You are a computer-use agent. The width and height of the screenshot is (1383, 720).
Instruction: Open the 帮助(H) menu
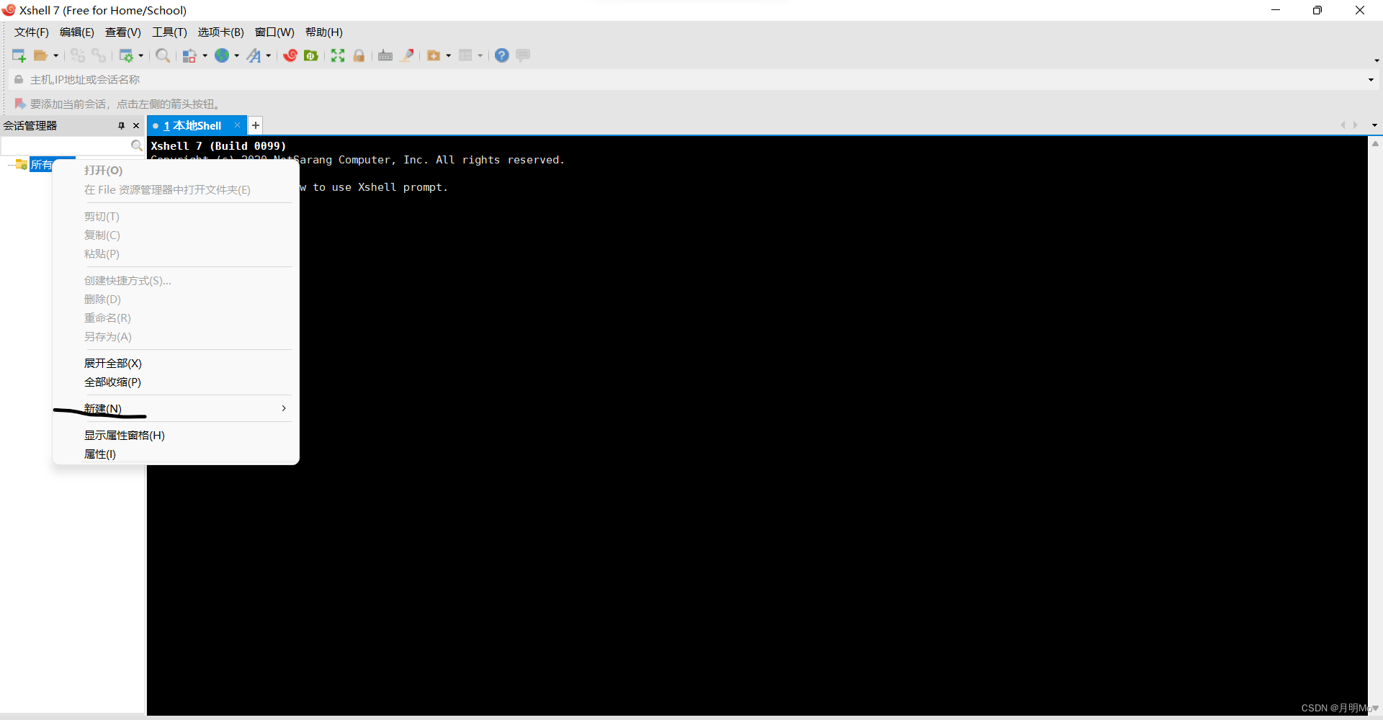[324, 32]
